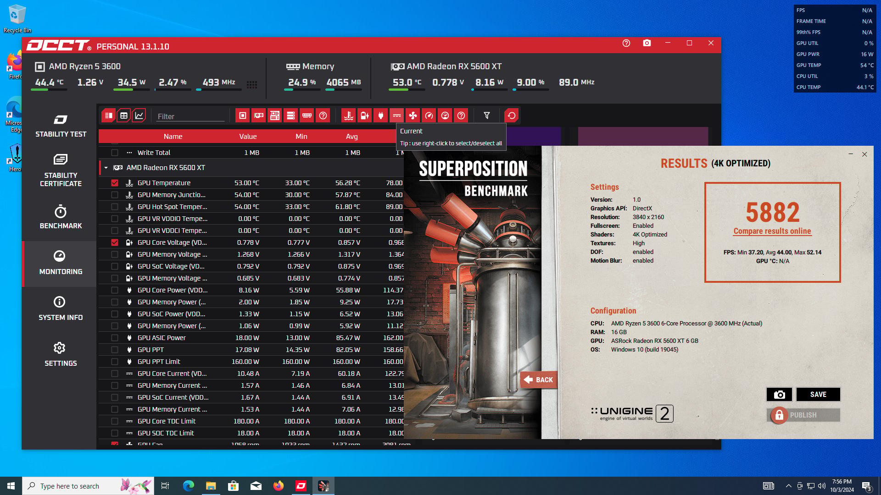881x495 pixels.
Task: Check the GPU PPT Limit checkbox
Action: click(115, 362)
